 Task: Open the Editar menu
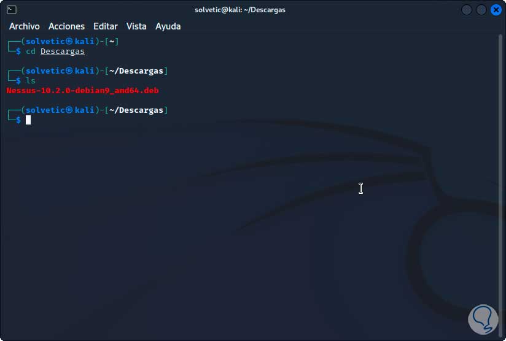point(106,26)
